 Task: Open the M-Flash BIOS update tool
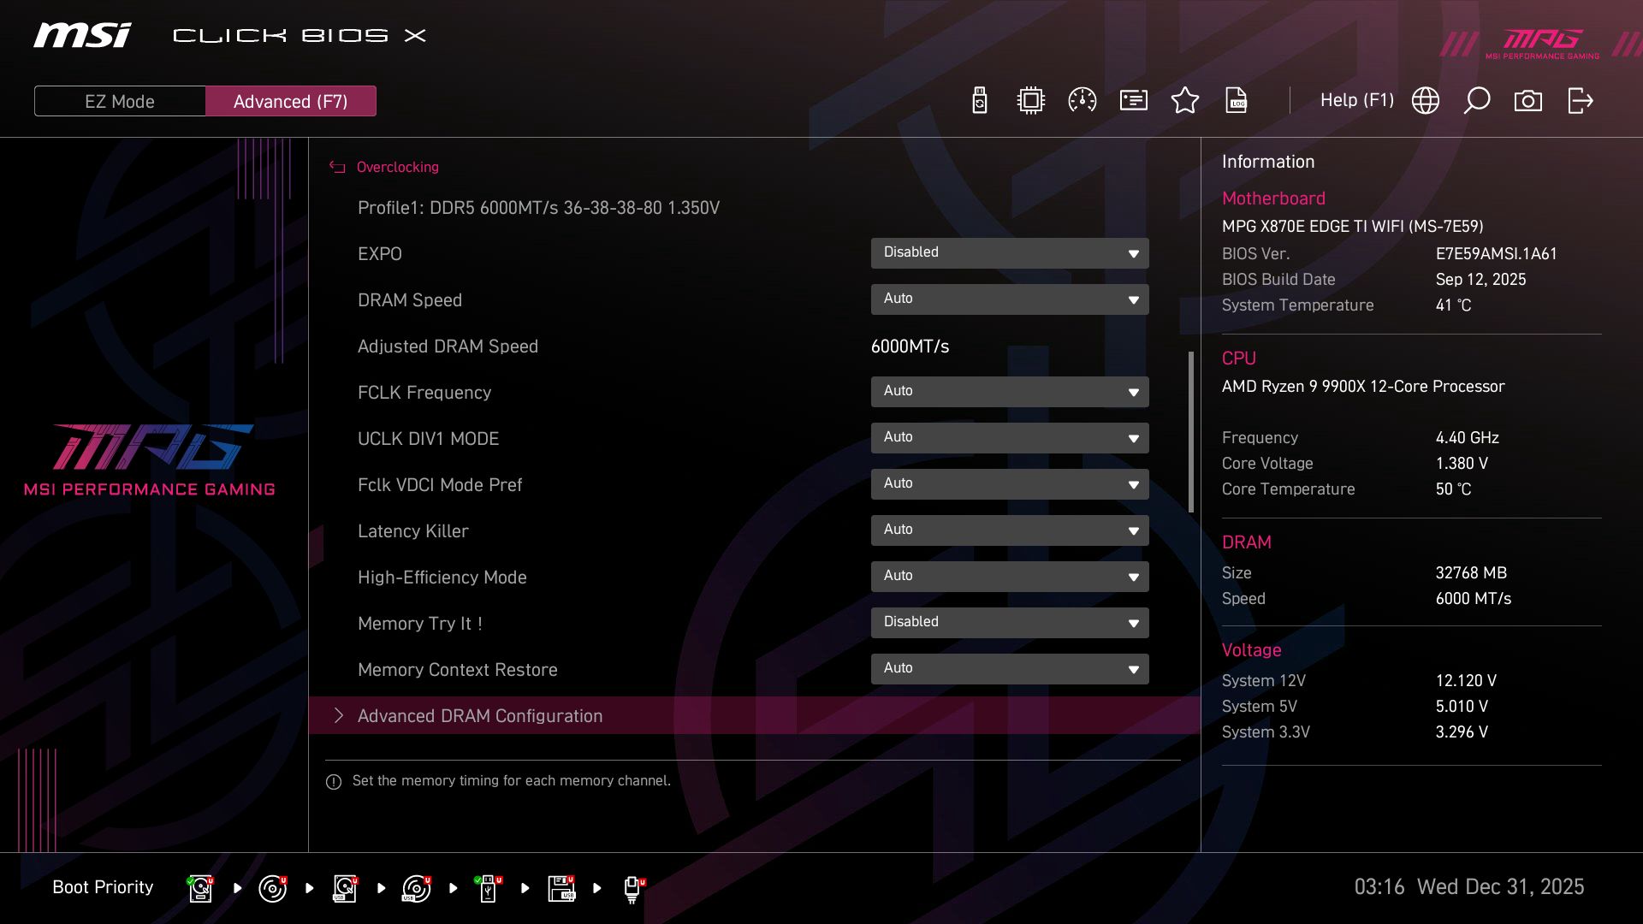click(x=978, y=100)
